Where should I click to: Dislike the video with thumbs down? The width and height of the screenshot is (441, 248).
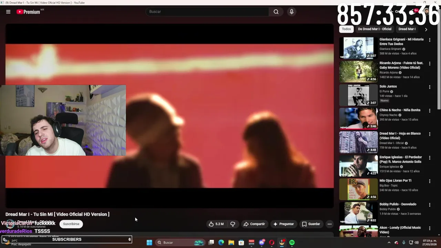click(x=233, y=224)
